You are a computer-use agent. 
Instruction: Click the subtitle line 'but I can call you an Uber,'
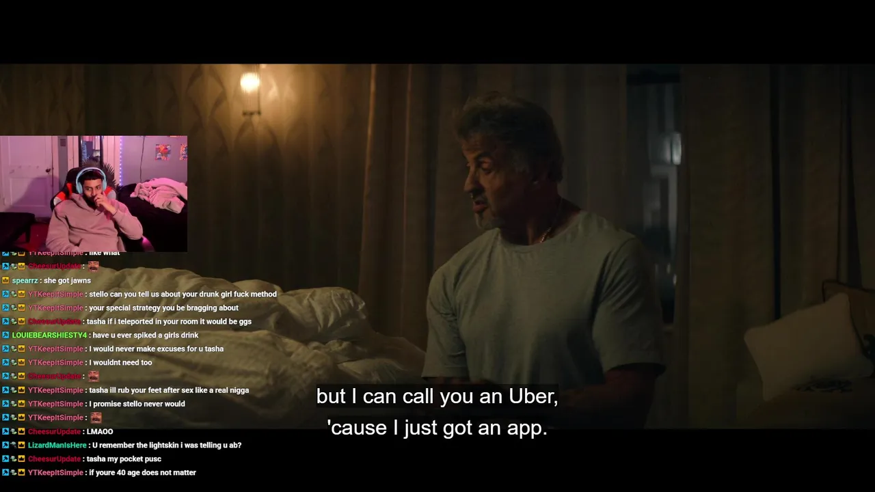(437, 396)
